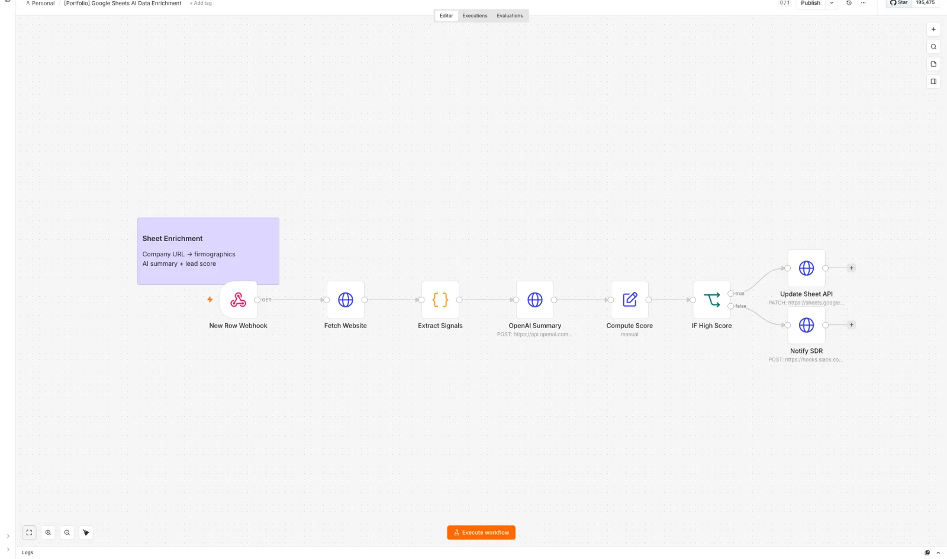Open the Extract Signals code node
Screen dimensions: 947x559
pos(440,300)
